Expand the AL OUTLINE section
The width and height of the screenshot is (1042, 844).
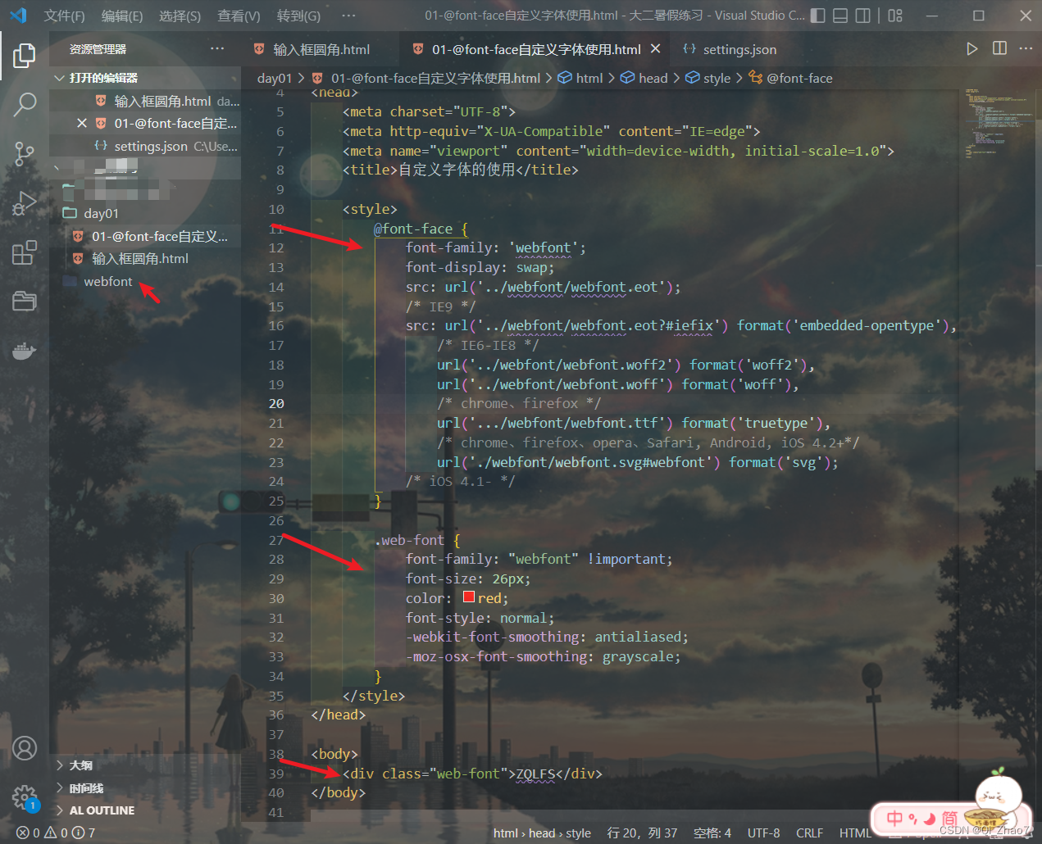pos(145,810)
